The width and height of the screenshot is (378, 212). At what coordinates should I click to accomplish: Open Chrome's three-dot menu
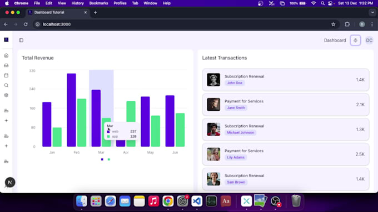click(x=372, y=24)
